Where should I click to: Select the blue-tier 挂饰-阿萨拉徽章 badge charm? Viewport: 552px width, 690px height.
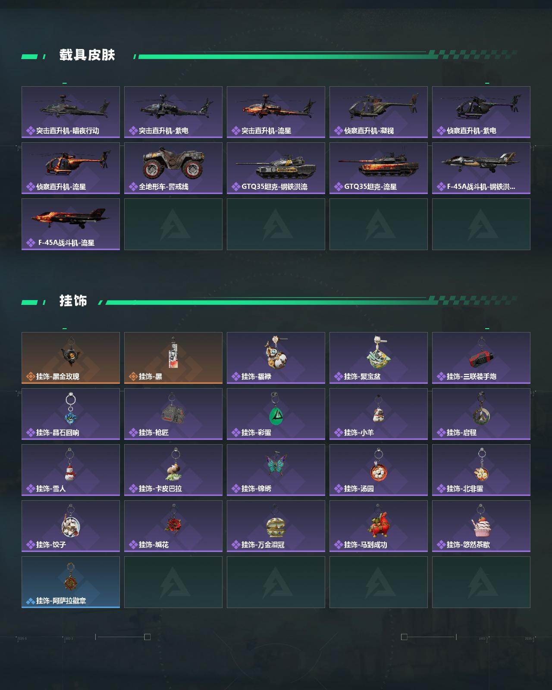pyautogui.click(x=71, y=582)
